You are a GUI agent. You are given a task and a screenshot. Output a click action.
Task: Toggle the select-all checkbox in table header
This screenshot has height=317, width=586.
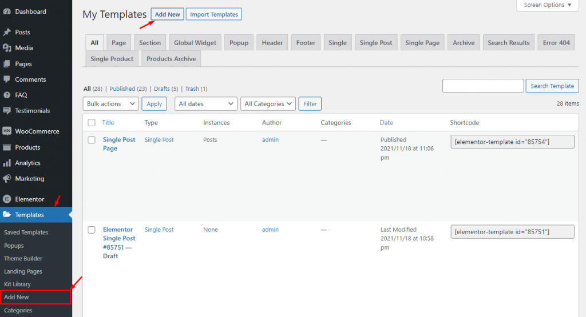coord(92,123)
